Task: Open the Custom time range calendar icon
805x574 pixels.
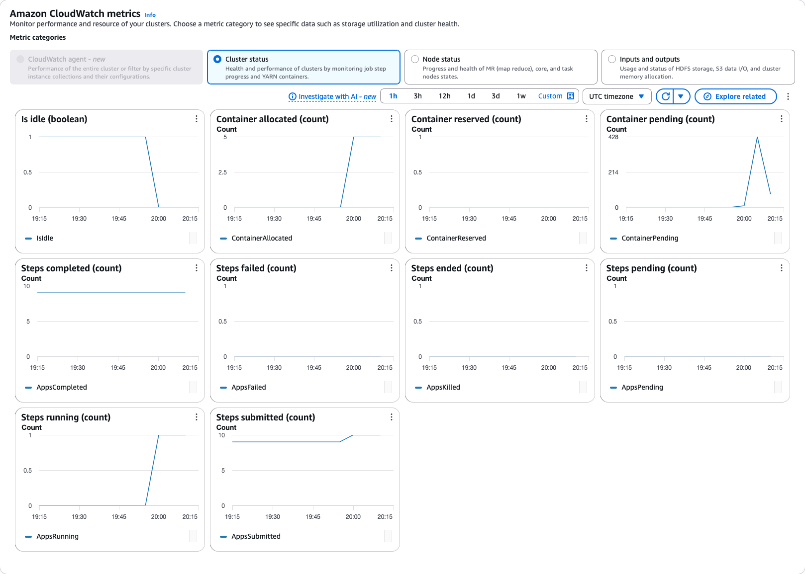Action: [571, 96]
